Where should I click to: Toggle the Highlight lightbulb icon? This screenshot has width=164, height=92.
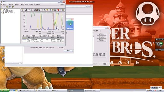[x=47, y=10]
